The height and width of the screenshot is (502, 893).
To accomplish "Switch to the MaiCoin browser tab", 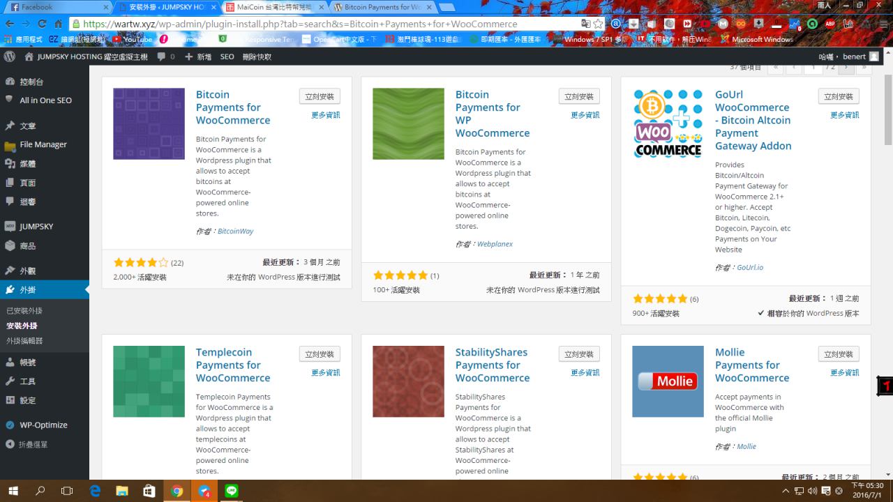I will click(274, 7).
